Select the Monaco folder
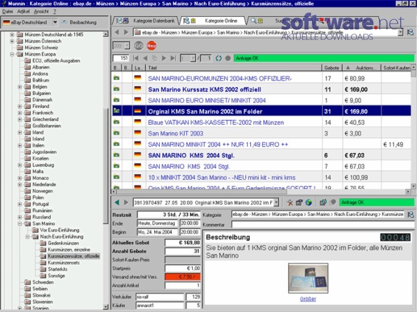This screenshot has height=312, width=417. (41, 178)
